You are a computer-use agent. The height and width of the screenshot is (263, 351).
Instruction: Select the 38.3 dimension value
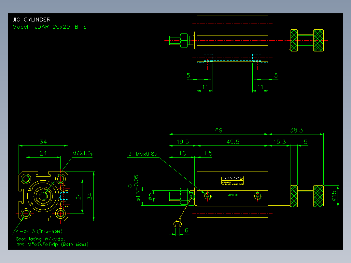click(x=296, y=130)
